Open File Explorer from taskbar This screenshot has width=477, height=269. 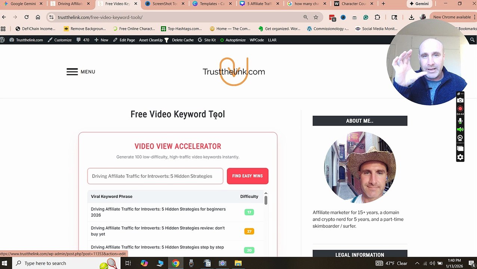tap(238, 263)
